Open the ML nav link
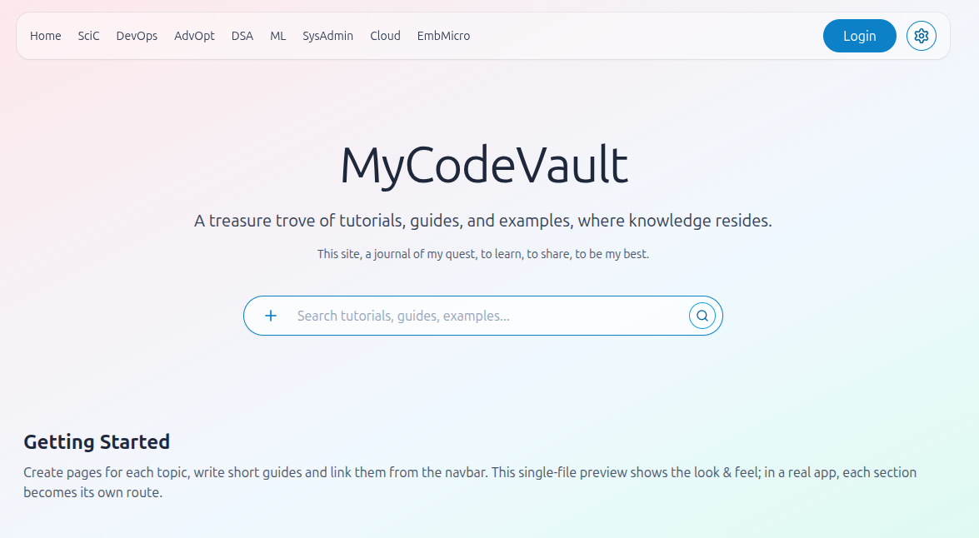Image resolution: width=979 pixels, height=538 pixels. click(277, 36)
